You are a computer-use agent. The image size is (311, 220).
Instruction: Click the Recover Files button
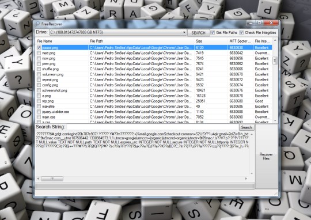pos(266,156)
